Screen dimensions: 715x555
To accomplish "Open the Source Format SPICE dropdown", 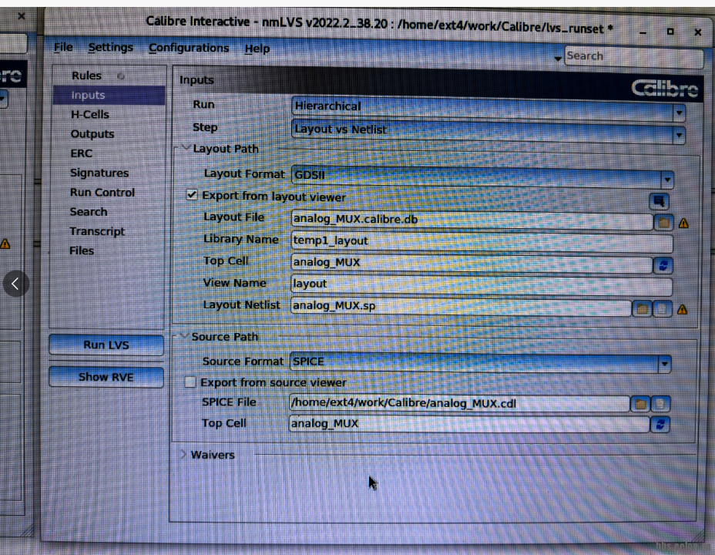I will tap(664, 364).
